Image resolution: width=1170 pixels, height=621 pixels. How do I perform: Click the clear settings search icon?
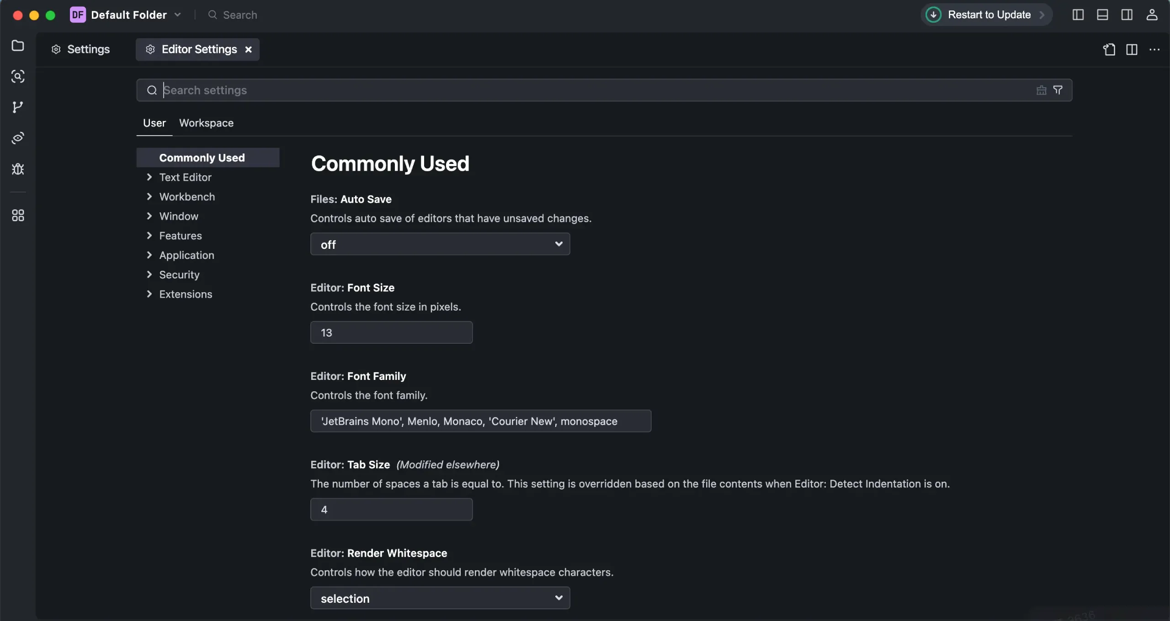click(1041, 90)
